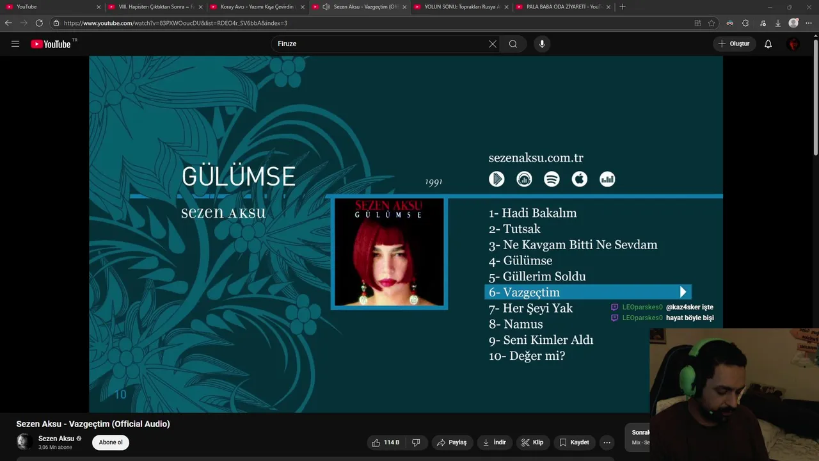Switch to 'Koray Avcı - Yazımı Kışa Çevirdin' tab

[257, 6]
